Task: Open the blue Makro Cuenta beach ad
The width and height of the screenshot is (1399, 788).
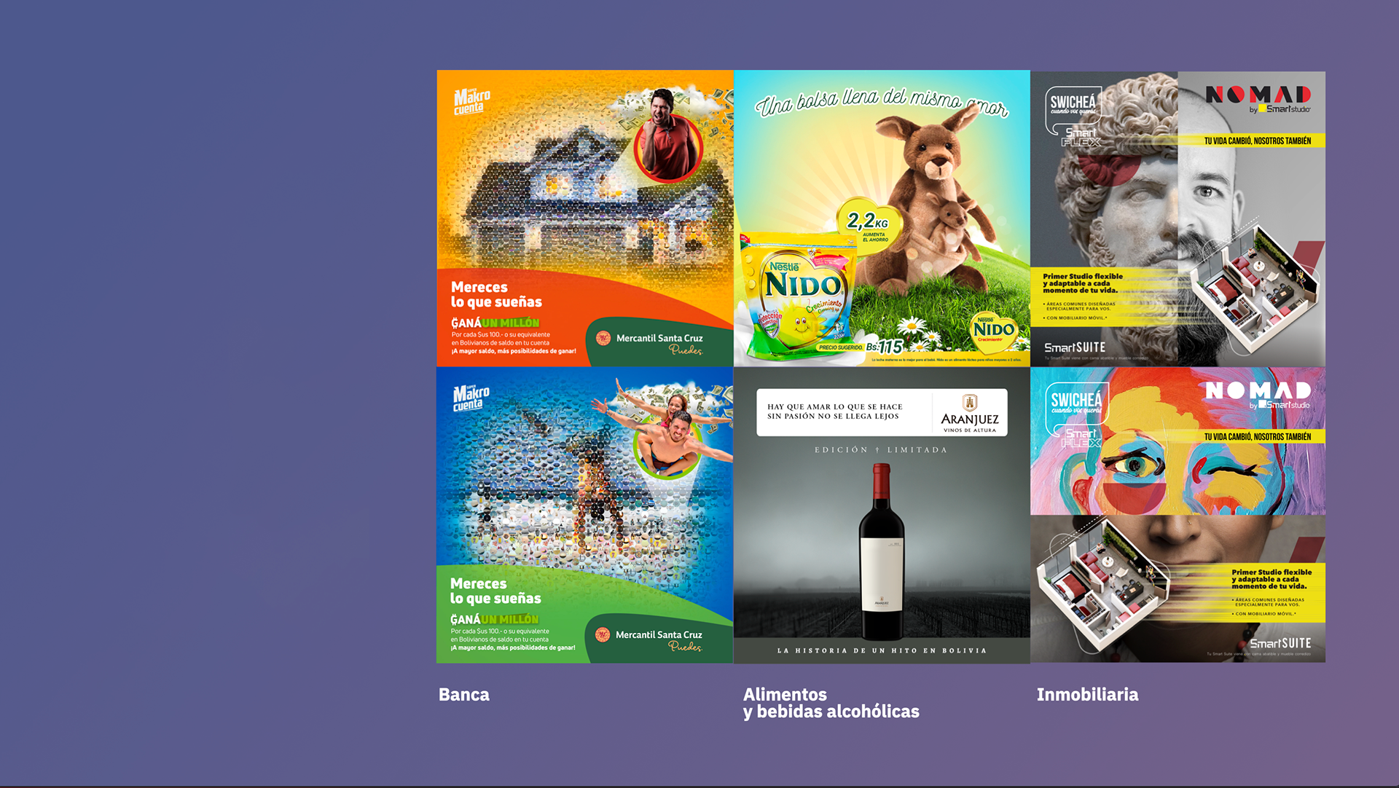Action: click(x=585, y=515)
